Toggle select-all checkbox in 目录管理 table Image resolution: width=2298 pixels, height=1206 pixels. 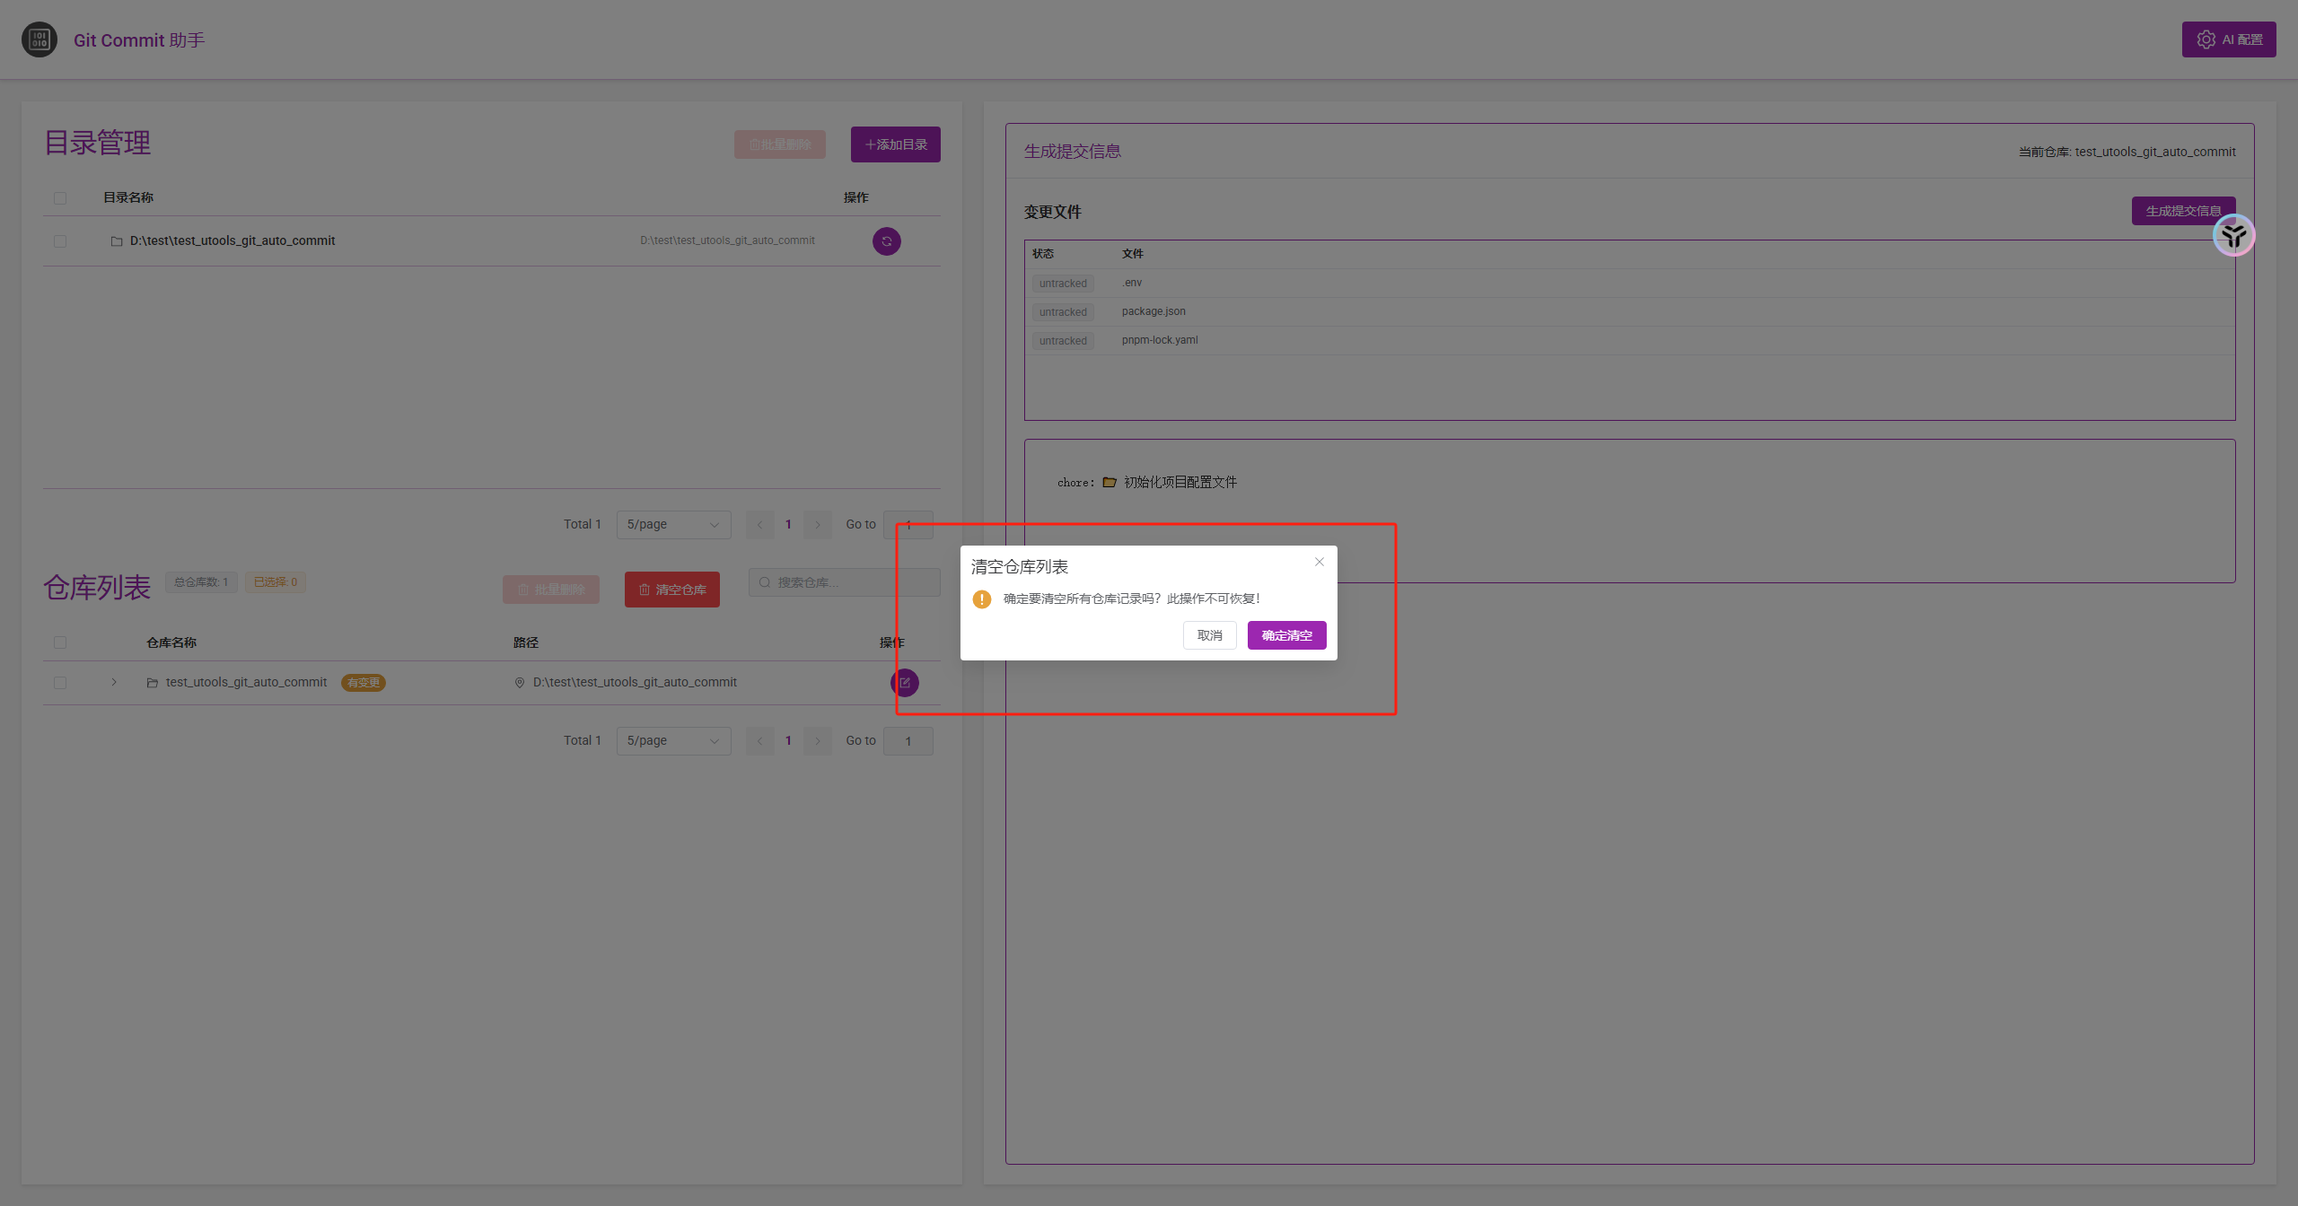point(60,197)
